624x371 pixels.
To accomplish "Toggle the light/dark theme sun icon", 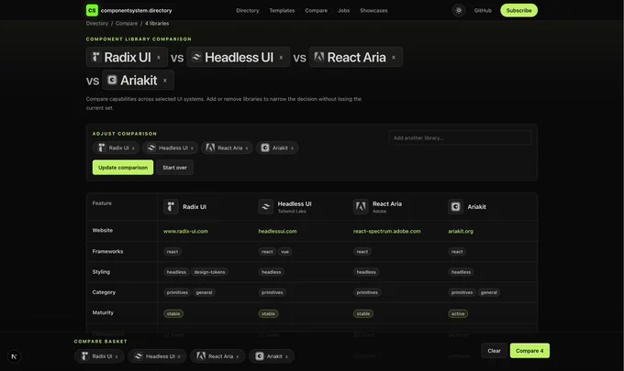I will [459, 10].
